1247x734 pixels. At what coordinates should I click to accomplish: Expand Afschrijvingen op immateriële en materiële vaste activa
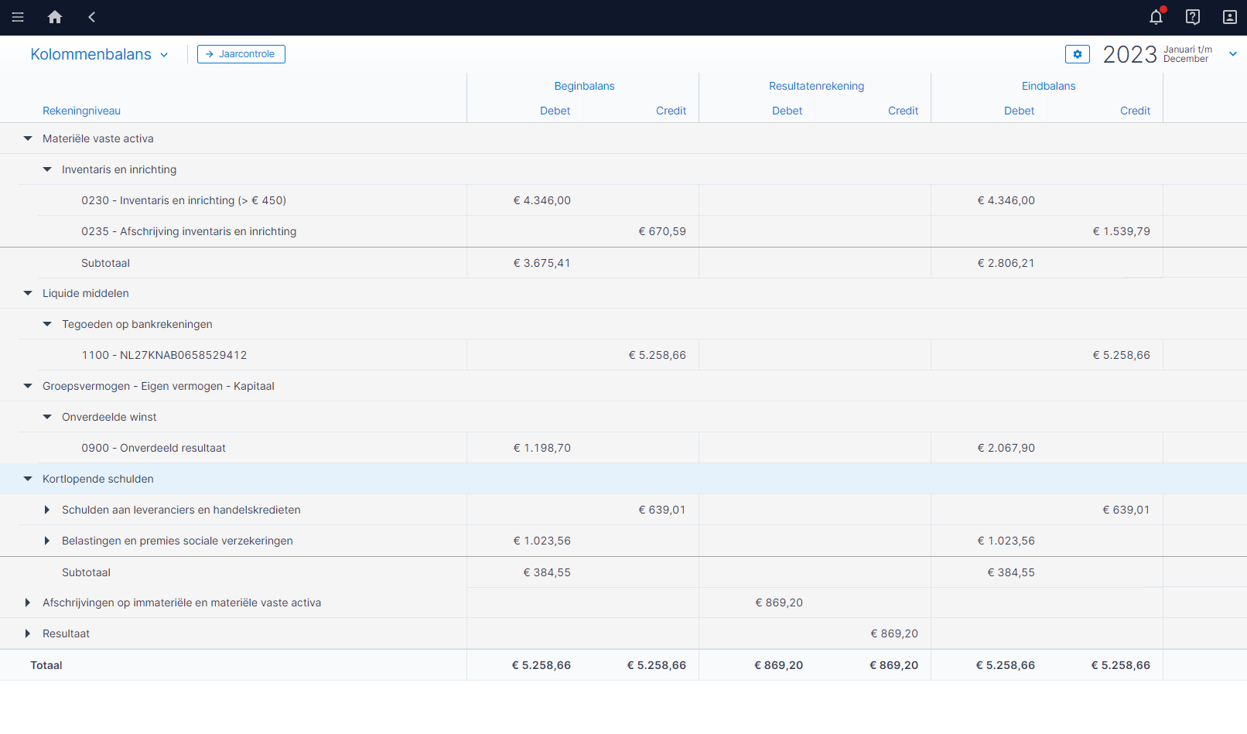[x=28, y=603]
